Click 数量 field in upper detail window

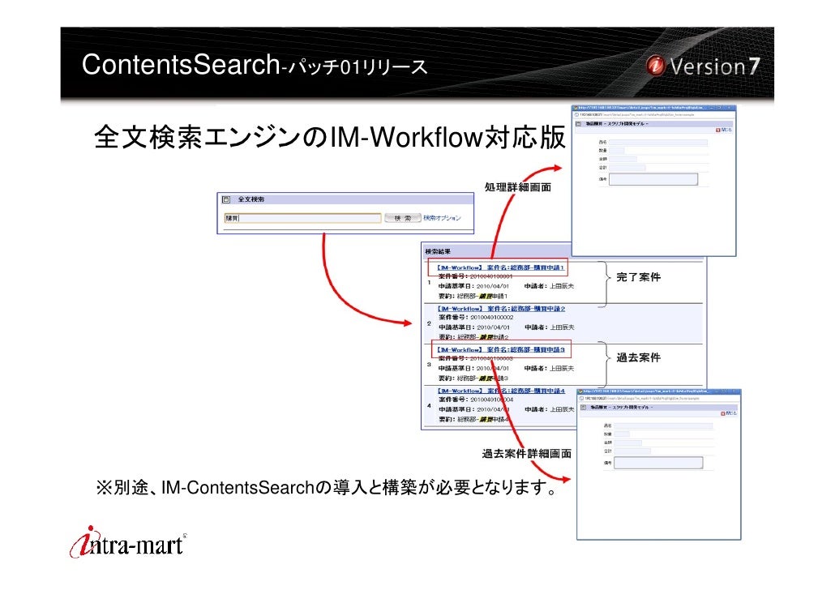point(617,151)
